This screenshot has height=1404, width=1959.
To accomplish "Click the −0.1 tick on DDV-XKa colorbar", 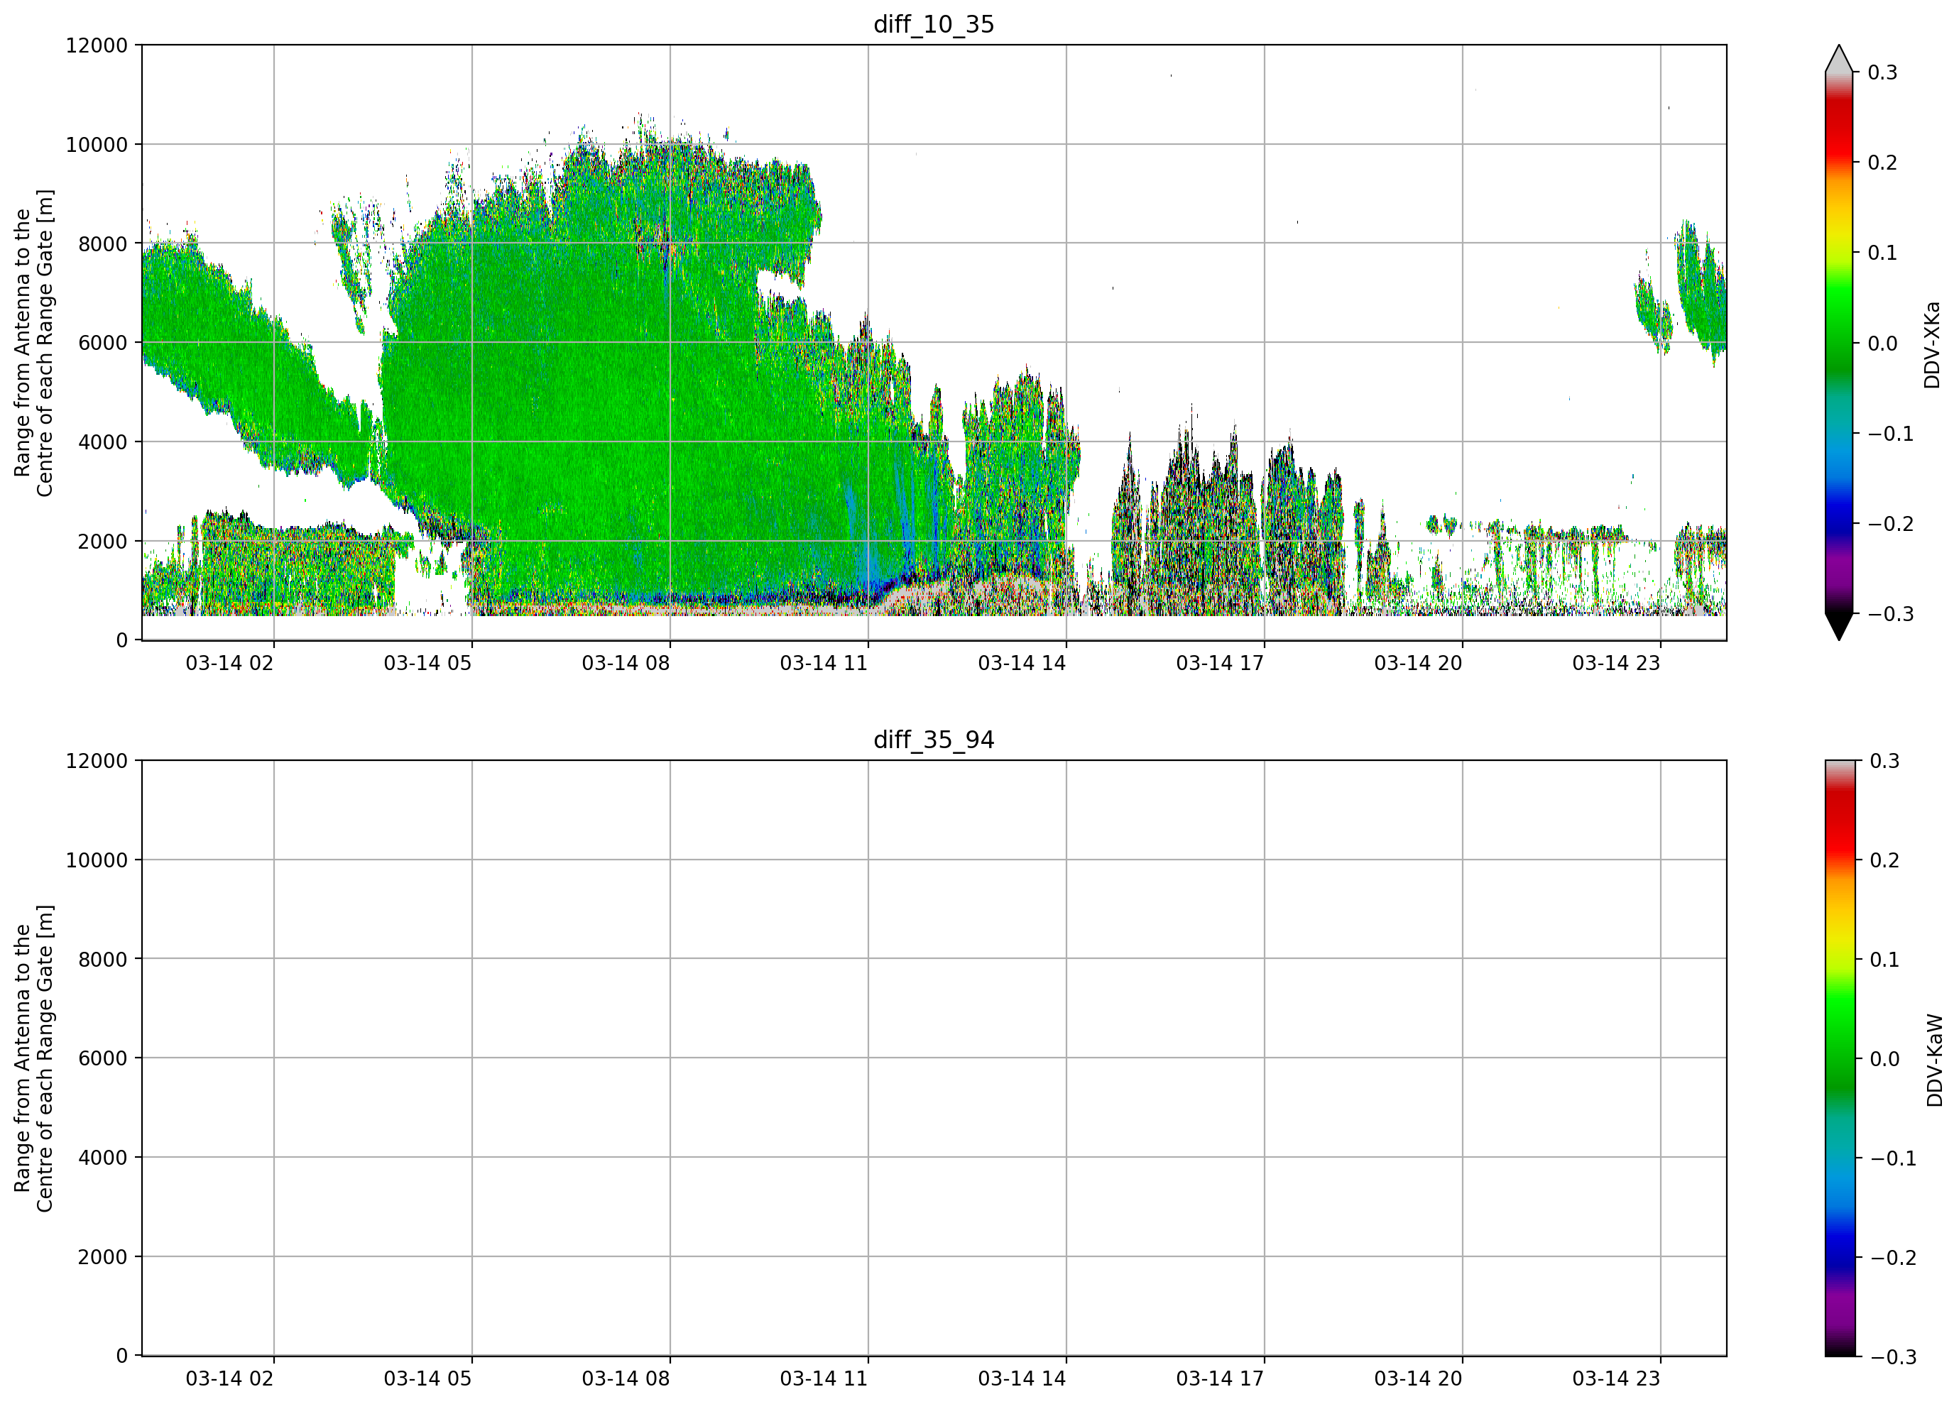I will 1891,434.
